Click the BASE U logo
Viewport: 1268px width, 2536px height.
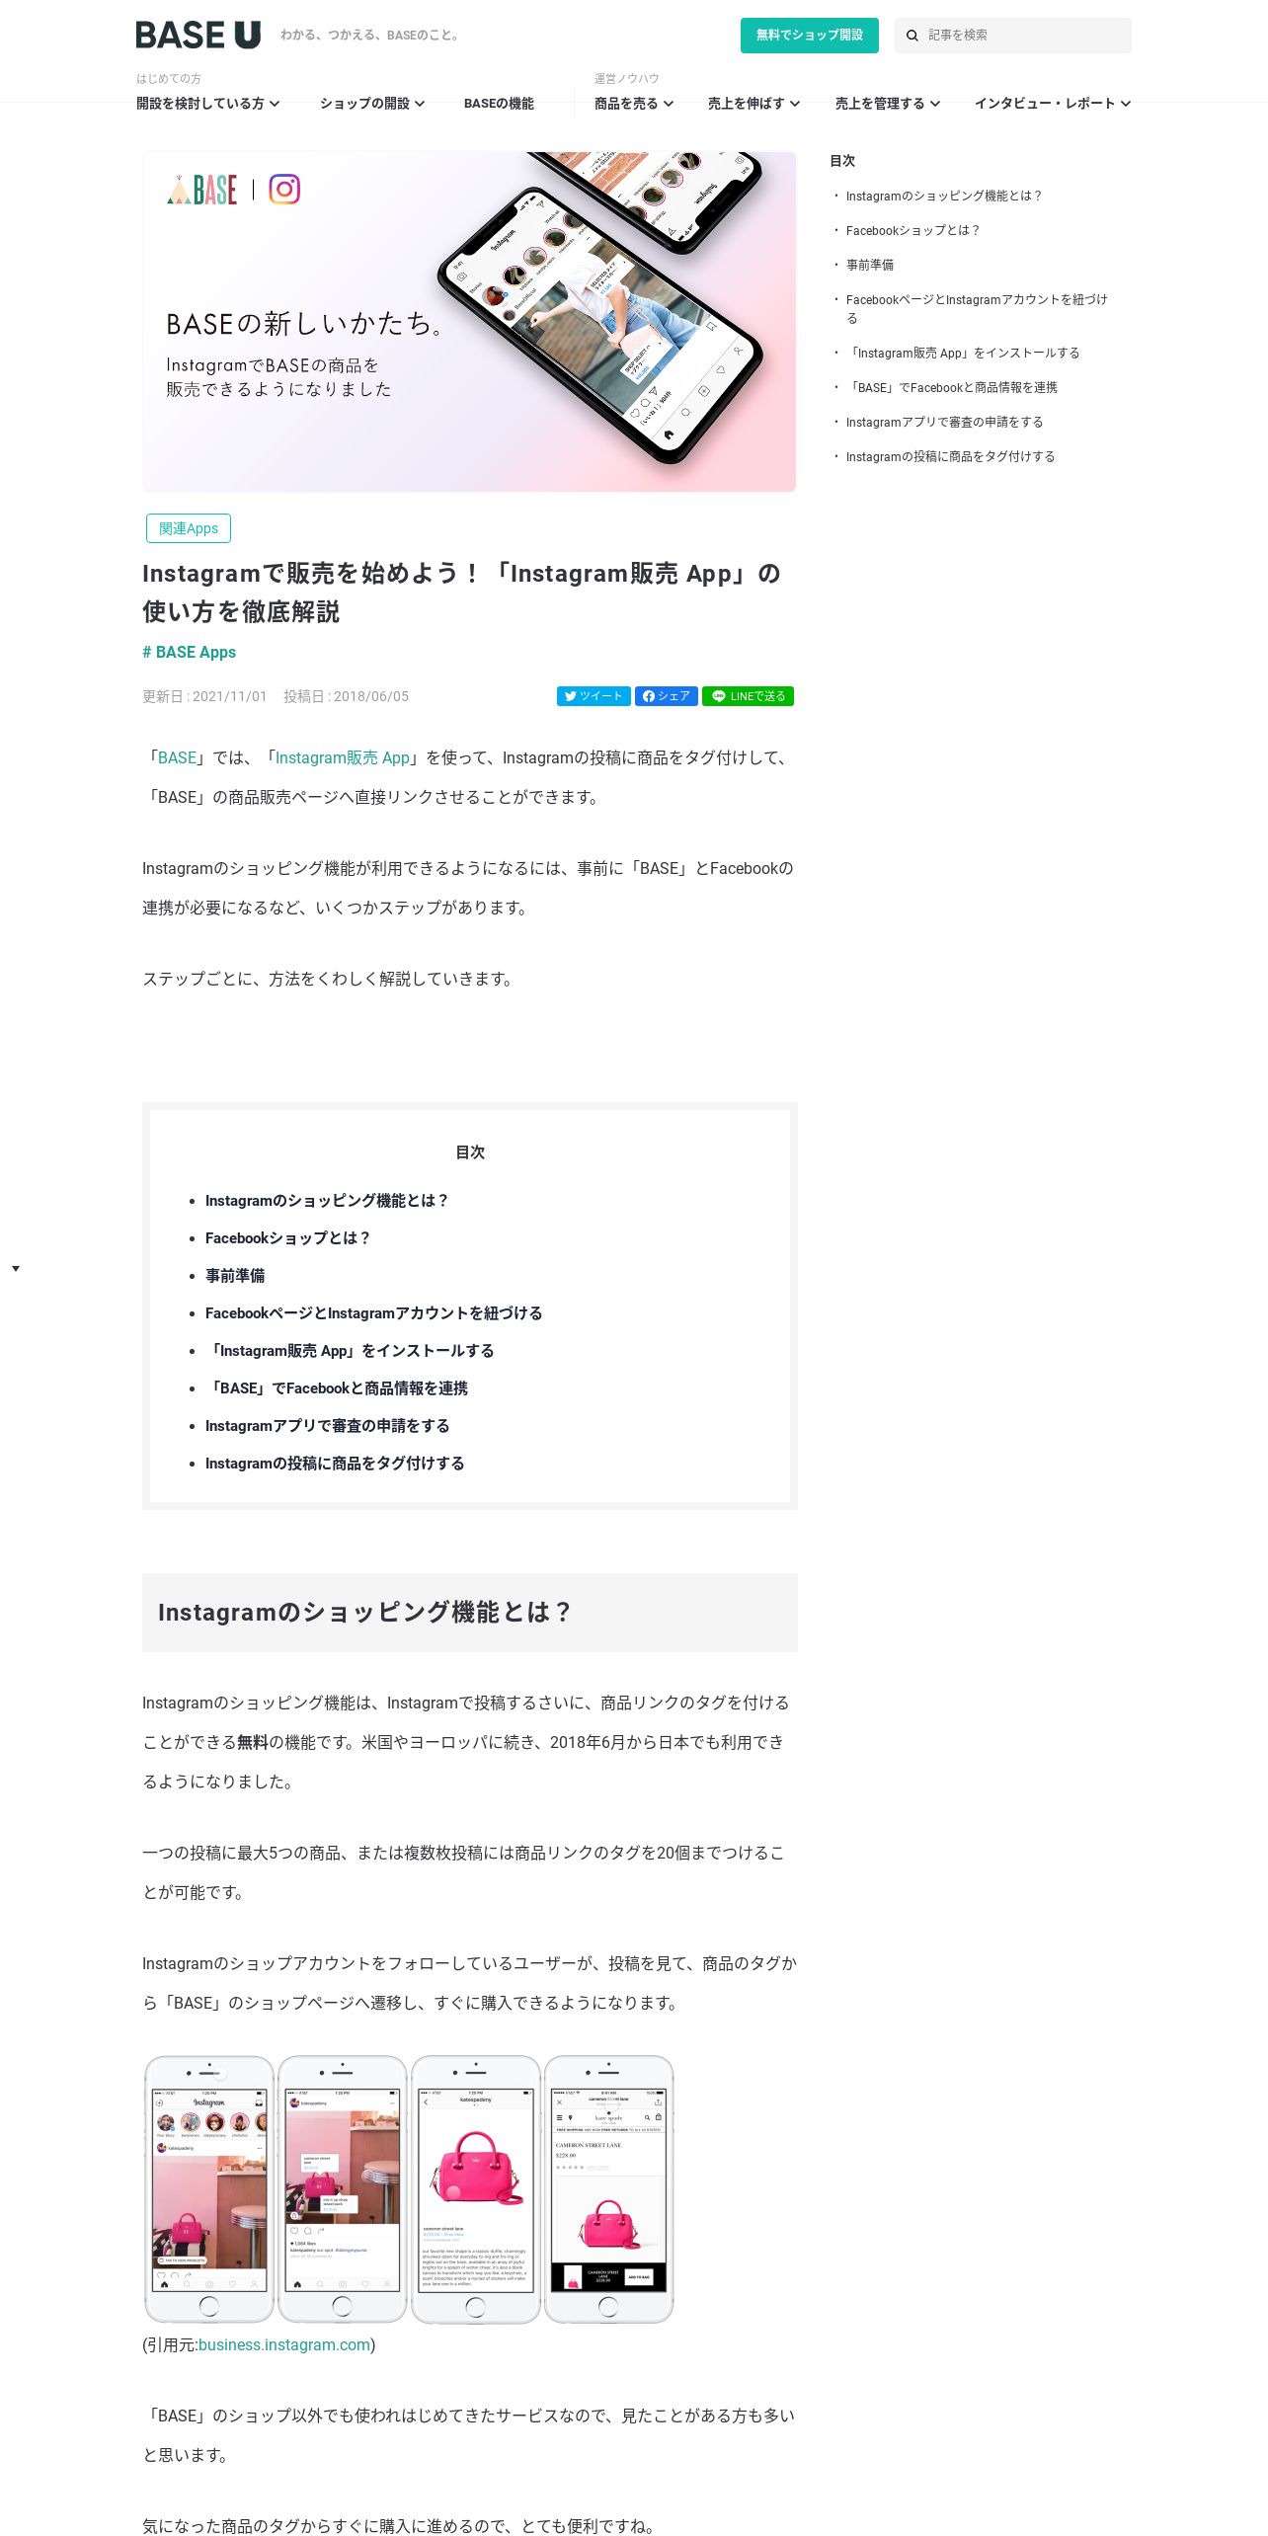[198, 36]
